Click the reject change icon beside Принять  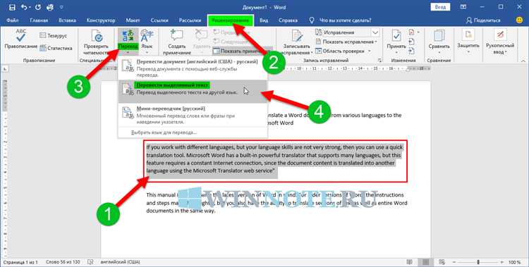[412, 32]
